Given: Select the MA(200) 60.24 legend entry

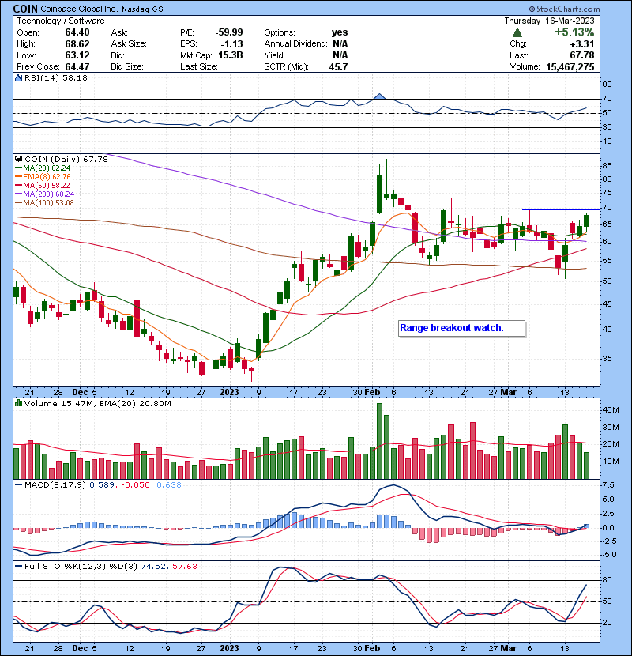Looking at the screenshot, I should (x=45, y=194).
